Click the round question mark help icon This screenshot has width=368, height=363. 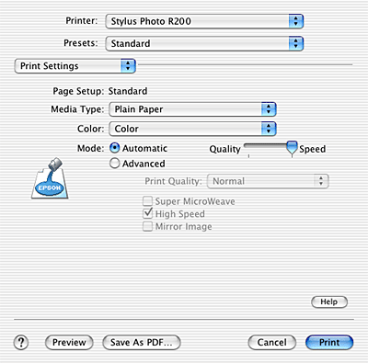(21, 342)
